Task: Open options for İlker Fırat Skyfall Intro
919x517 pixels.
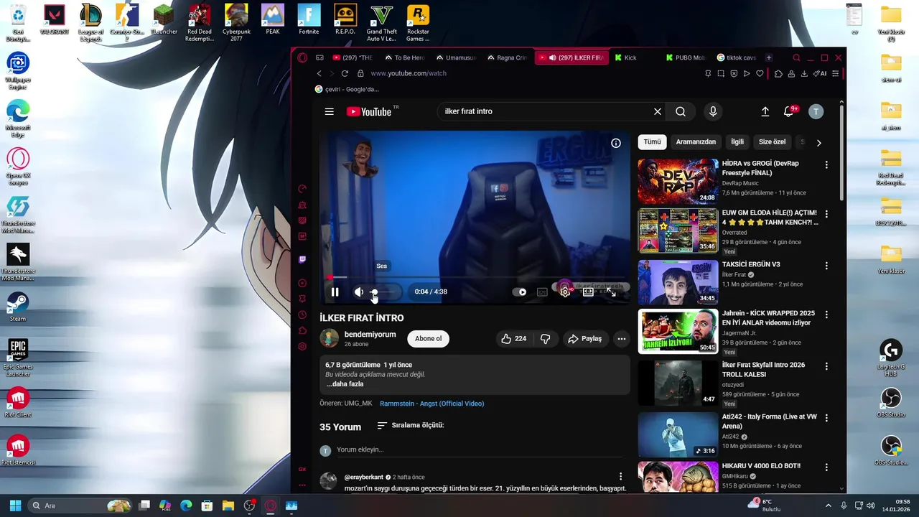Action: 826,366
